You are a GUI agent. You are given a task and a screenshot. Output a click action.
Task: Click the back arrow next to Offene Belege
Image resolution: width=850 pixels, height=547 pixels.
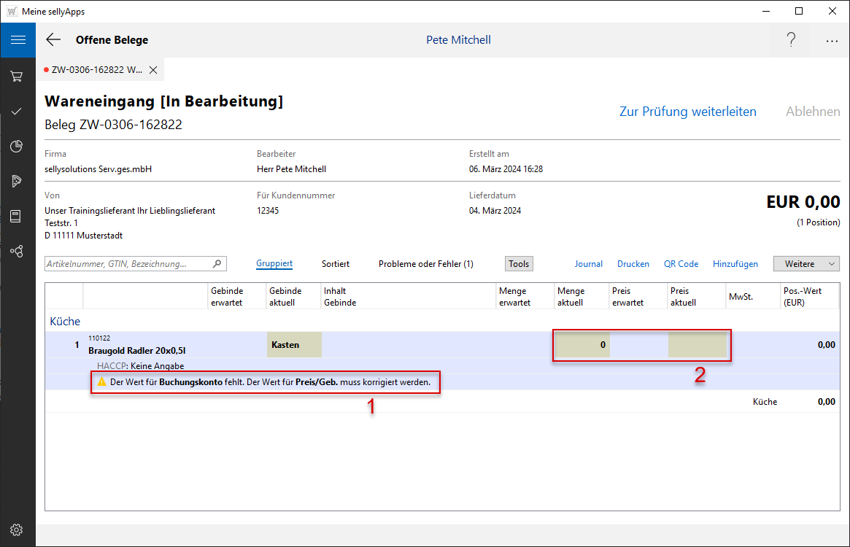[53, 40]
